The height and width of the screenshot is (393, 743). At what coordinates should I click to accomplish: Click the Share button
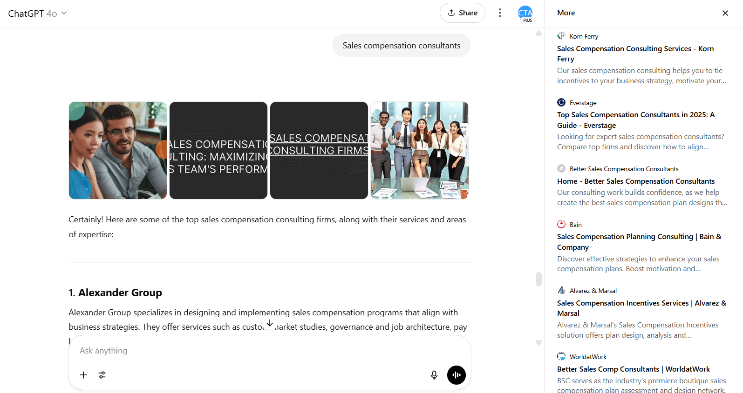pyautogui.click(x=463, y=13)
